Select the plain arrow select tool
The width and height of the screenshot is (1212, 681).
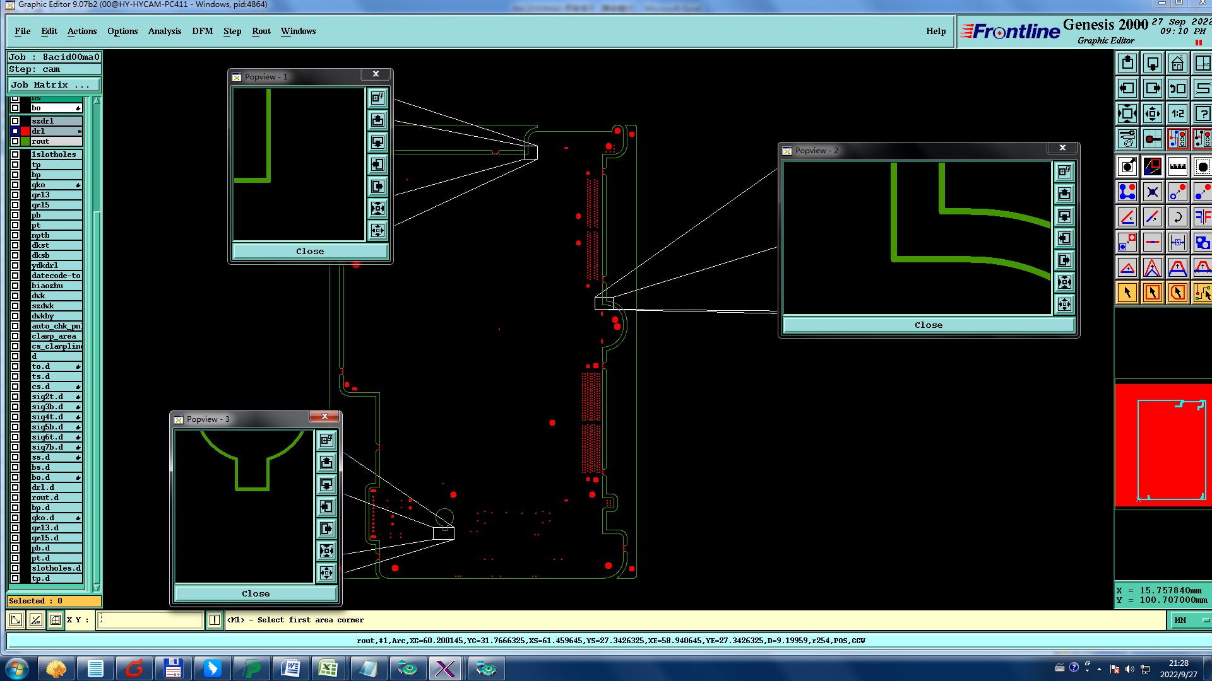(1127, 293)
